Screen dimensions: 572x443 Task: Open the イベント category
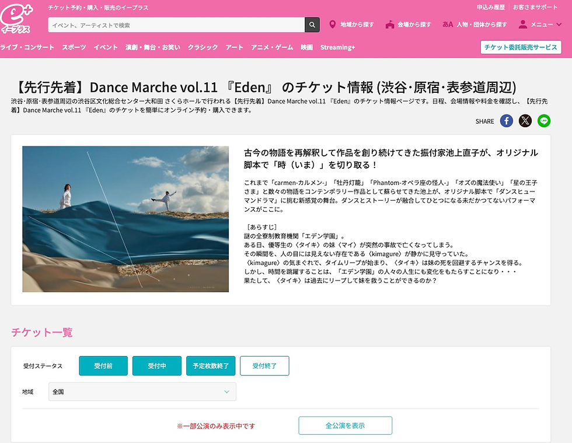[x=106, y=47]
